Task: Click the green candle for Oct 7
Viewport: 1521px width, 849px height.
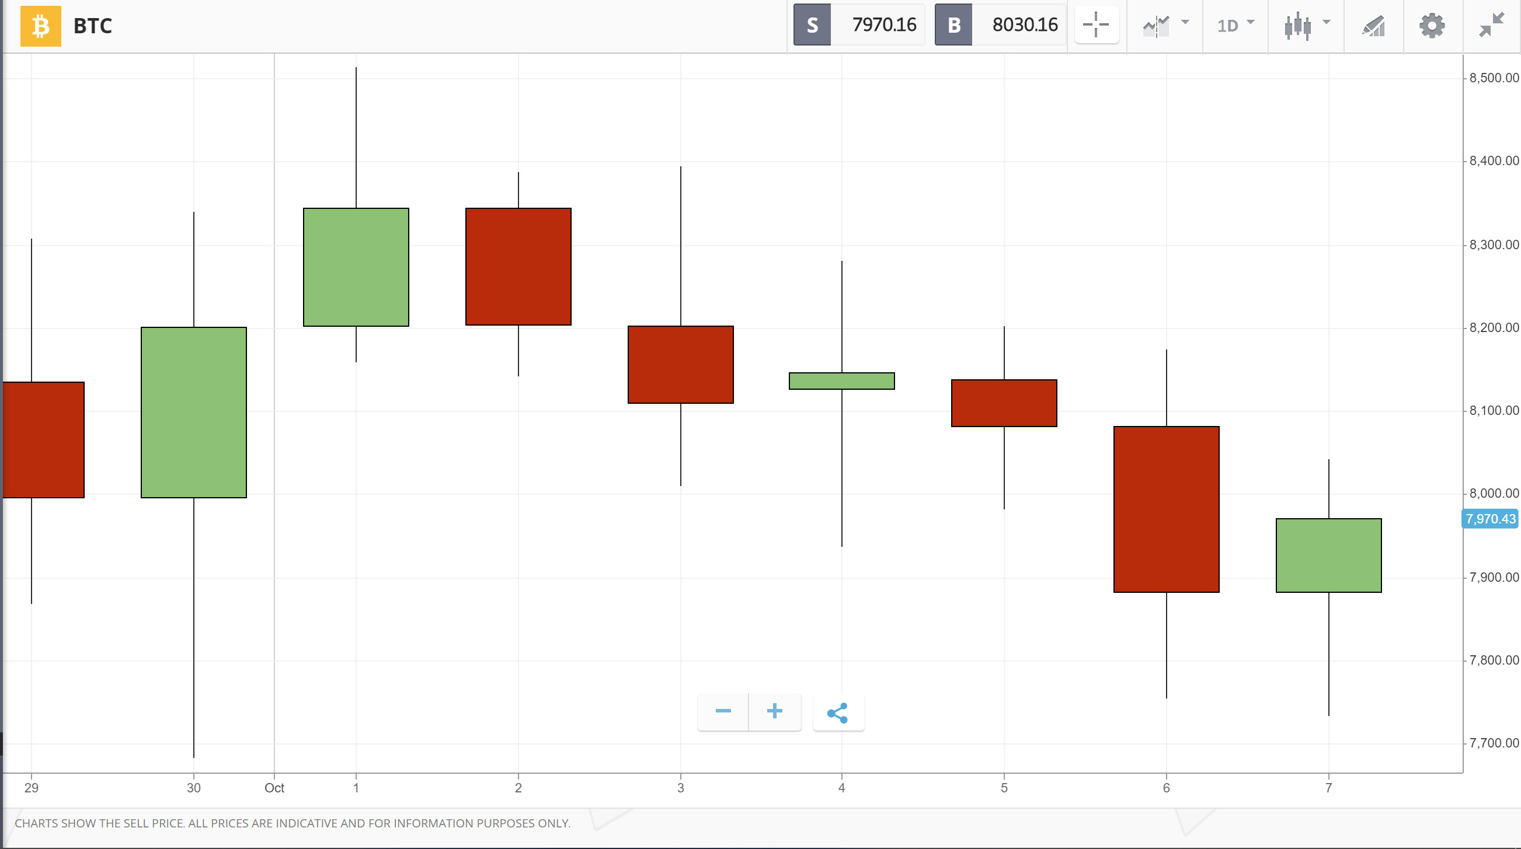Action: click(x=1328, y=555)
